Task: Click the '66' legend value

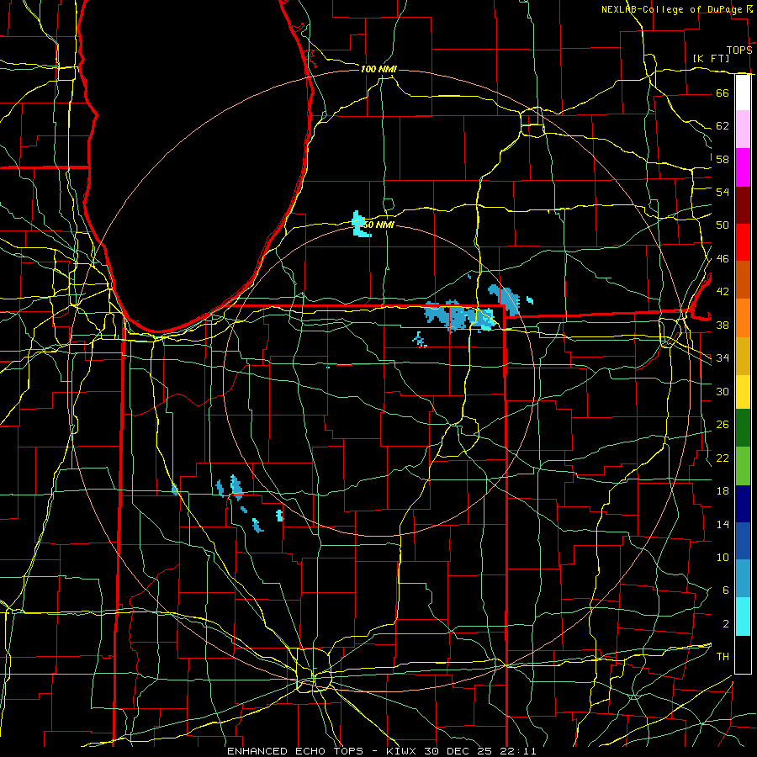Action: point(723,93)
